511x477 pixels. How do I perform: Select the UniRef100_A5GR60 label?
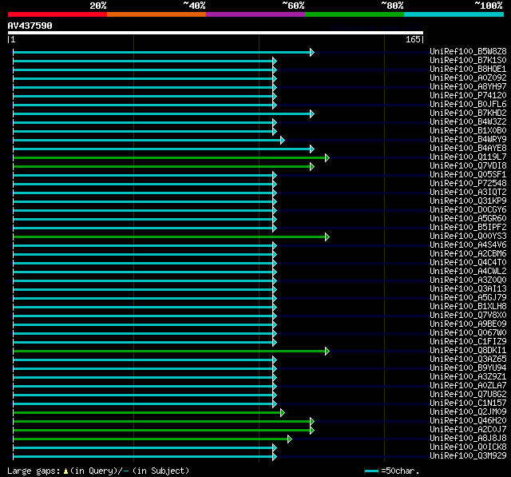(468, 219)
